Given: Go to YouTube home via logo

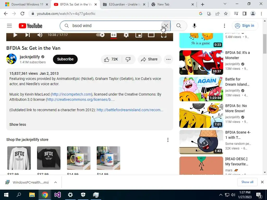Looking at the screenshot, I should [x=31, y=26].
